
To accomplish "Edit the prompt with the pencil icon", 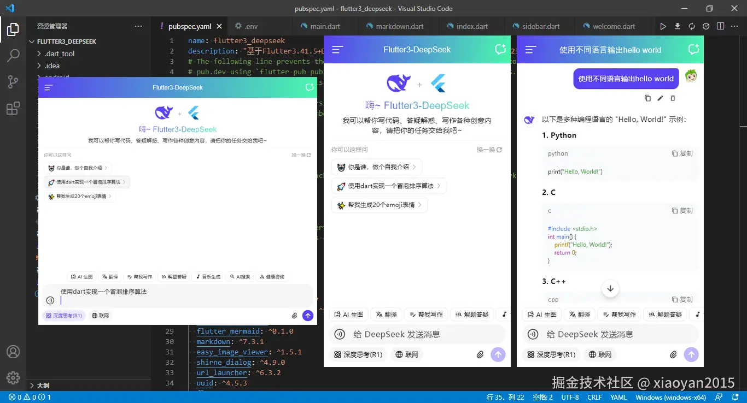I will click(660, 98).
